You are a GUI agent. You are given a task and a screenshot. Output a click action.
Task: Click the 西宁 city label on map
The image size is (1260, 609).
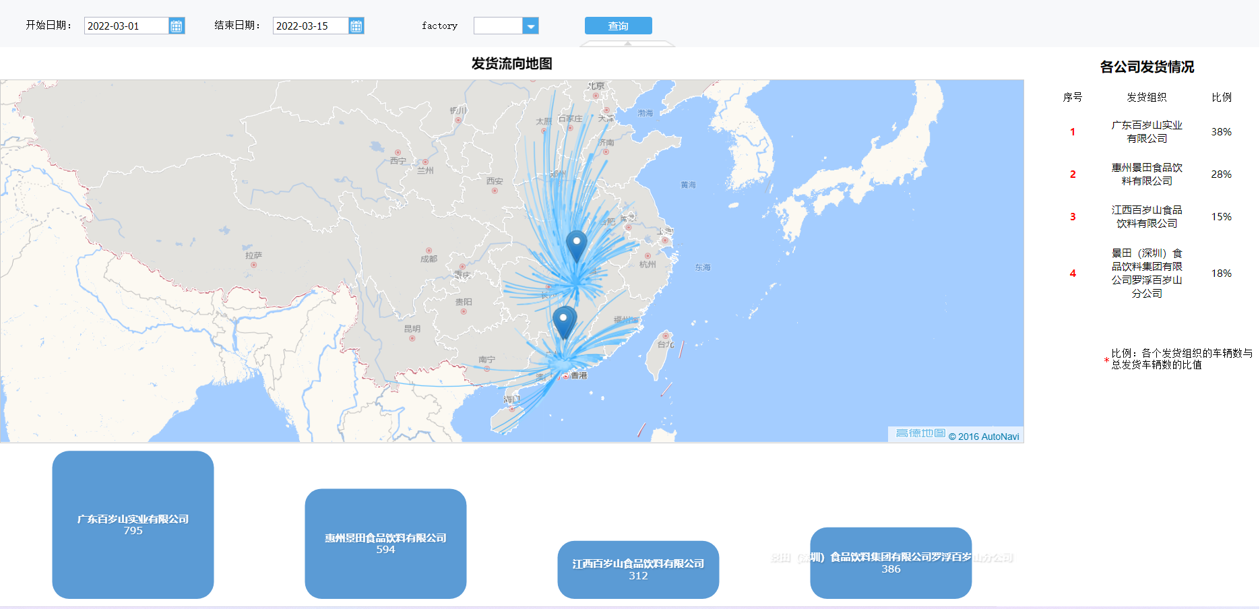(x=398, y=161)
